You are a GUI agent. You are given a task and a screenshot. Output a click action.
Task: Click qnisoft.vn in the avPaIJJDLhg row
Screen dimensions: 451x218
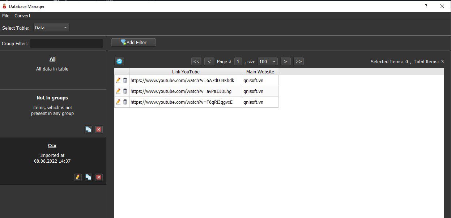[260, 91]
